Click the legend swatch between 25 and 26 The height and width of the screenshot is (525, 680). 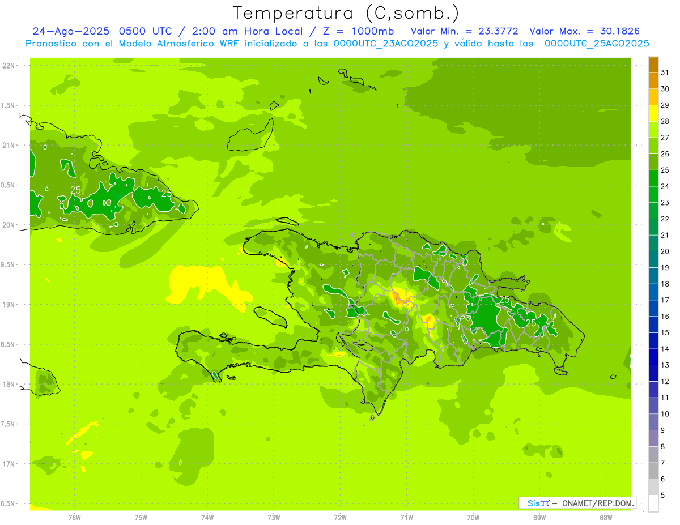click(x=653, y=162)
